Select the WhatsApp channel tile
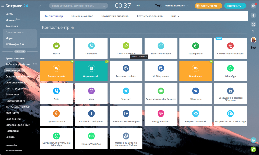This screenshot has height=155, width=259. [230, 71]
